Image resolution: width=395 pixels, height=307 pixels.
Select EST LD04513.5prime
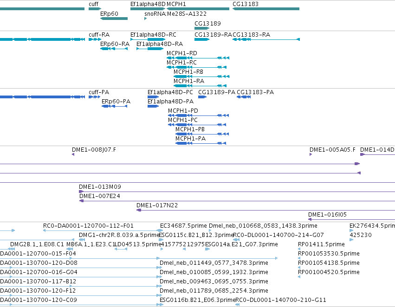point(137,244)
